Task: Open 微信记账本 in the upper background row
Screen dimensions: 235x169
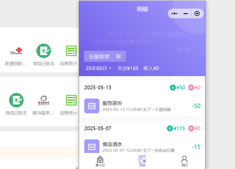Action: (44, 55)
